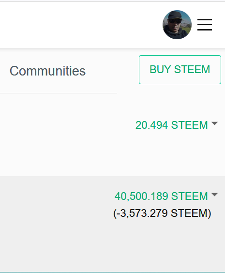Expand the 40,500.189 STEEM balance dropdown

pyautogui.click(x=166, y=196)
